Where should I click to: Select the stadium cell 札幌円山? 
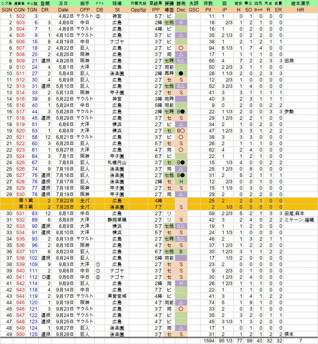[117, 163]
